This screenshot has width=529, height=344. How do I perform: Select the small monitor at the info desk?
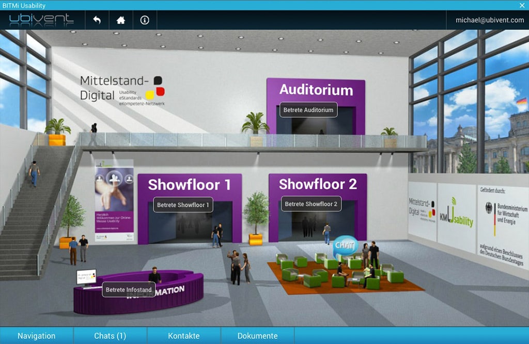click(x=86, y=278)
